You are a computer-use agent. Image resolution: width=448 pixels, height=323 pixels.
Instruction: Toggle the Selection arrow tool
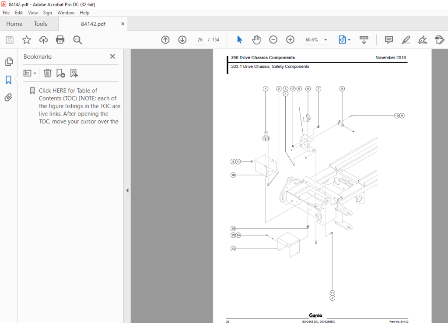pyautogui.click(x=239, y=39)
